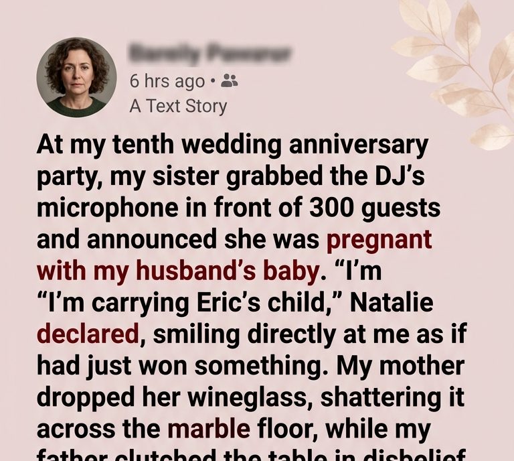514x461 pixels.
Task: Select the "A Text Story" label
Action: tap(178, 106)
